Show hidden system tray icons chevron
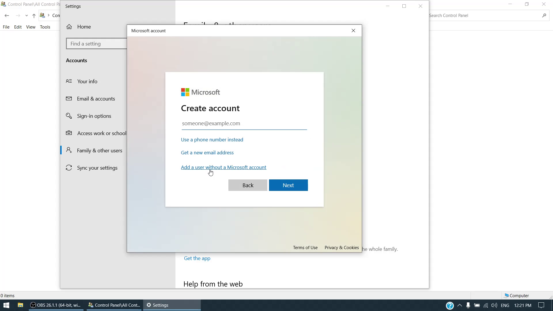Image resolution: width=553 pixels, height=311 pixels. coord(460,305)
